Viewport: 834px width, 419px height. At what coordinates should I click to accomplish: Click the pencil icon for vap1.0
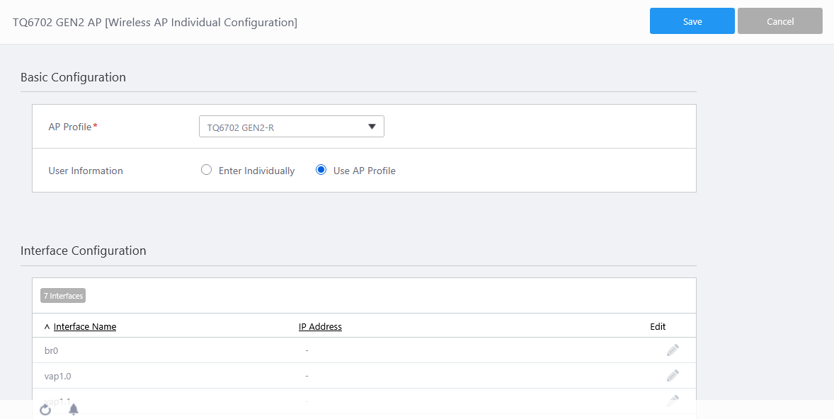pos(673,376)
